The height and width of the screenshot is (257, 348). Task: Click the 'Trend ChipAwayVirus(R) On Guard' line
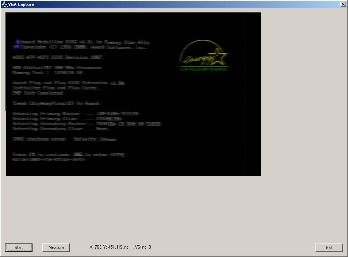coord(56,103)
